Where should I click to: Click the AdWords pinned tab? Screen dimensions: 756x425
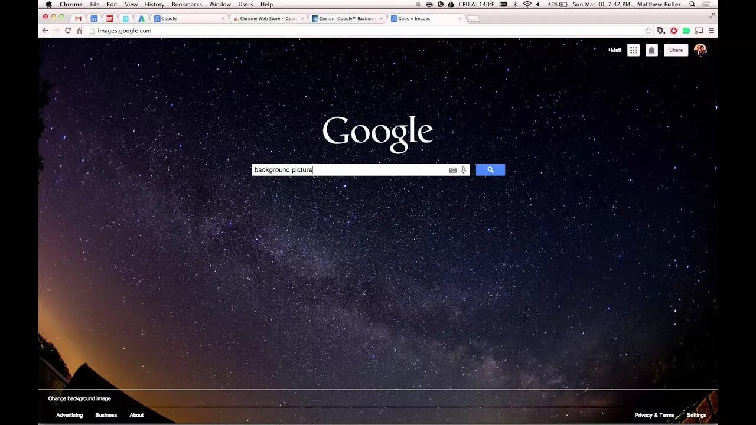pos(141,19)
